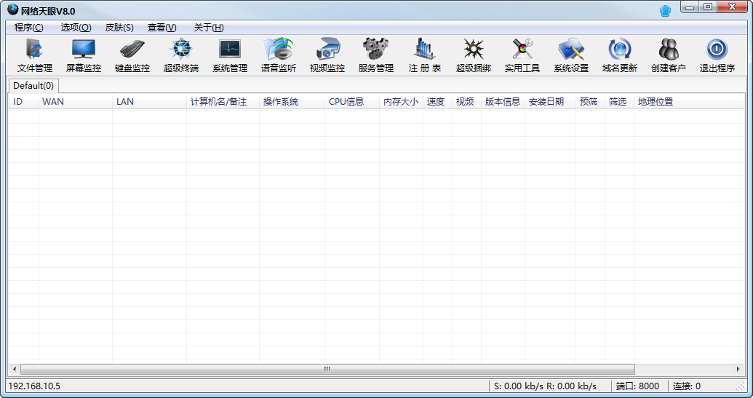Start the 超级终端 super terminal

point(181,56)
